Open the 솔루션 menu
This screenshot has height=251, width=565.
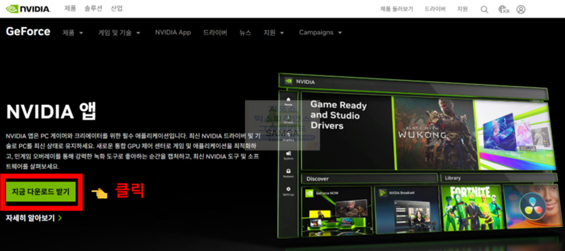[x=93, y=8]
